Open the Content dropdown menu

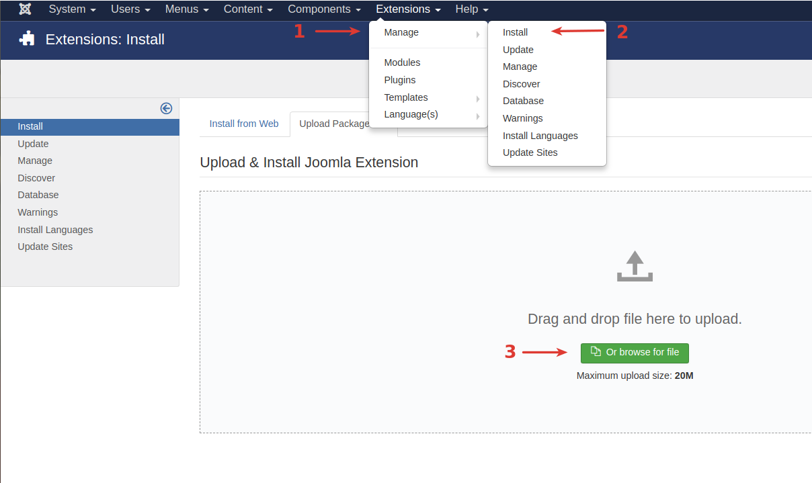[248, 9]
